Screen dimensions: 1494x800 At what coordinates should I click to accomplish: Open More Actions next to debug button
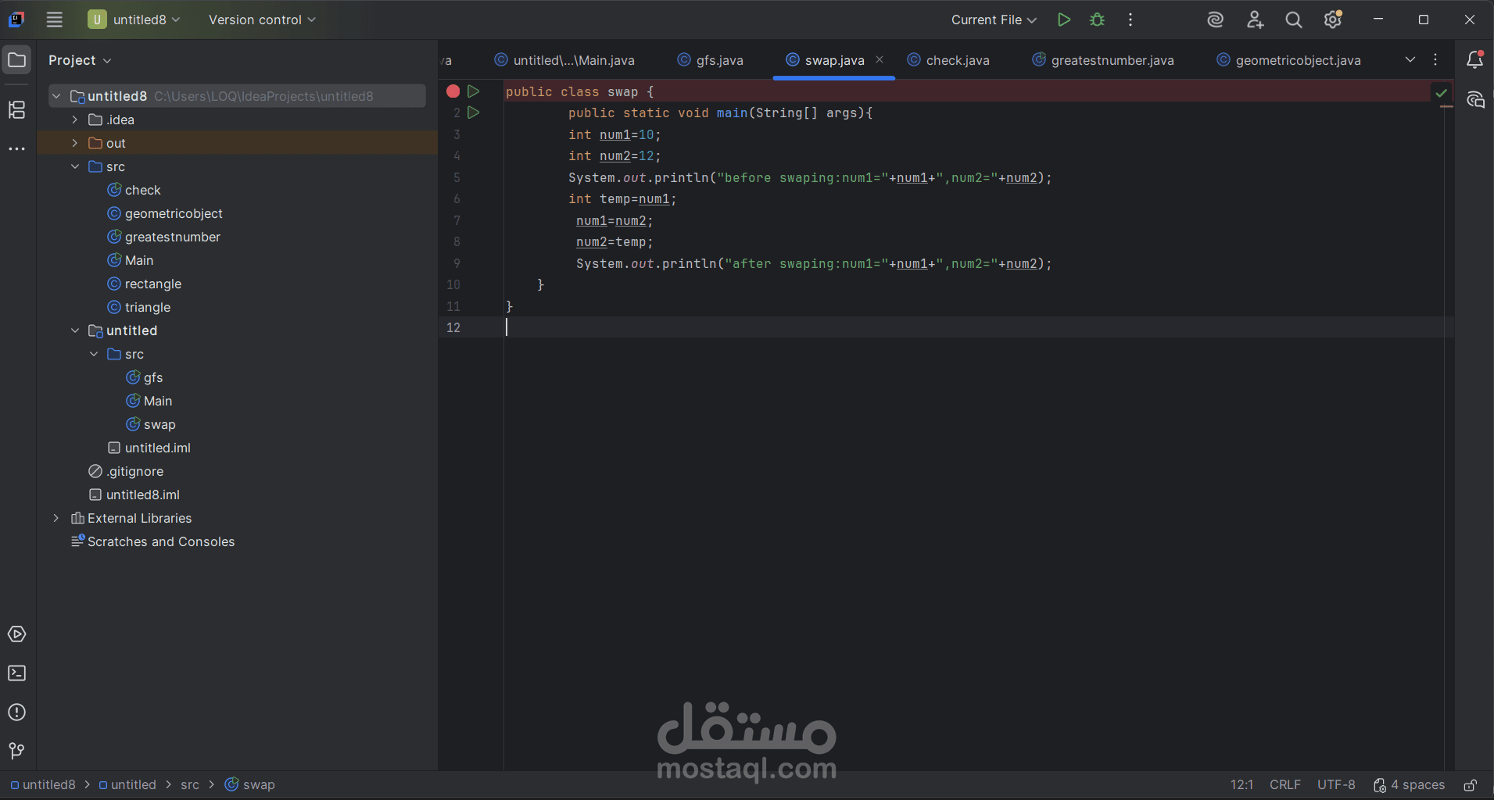(x=1130, y=20)
